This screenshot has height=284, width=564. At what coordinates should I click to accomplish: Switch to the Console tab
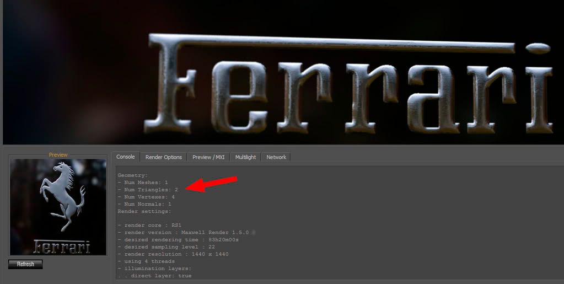(x=126, y=157)
